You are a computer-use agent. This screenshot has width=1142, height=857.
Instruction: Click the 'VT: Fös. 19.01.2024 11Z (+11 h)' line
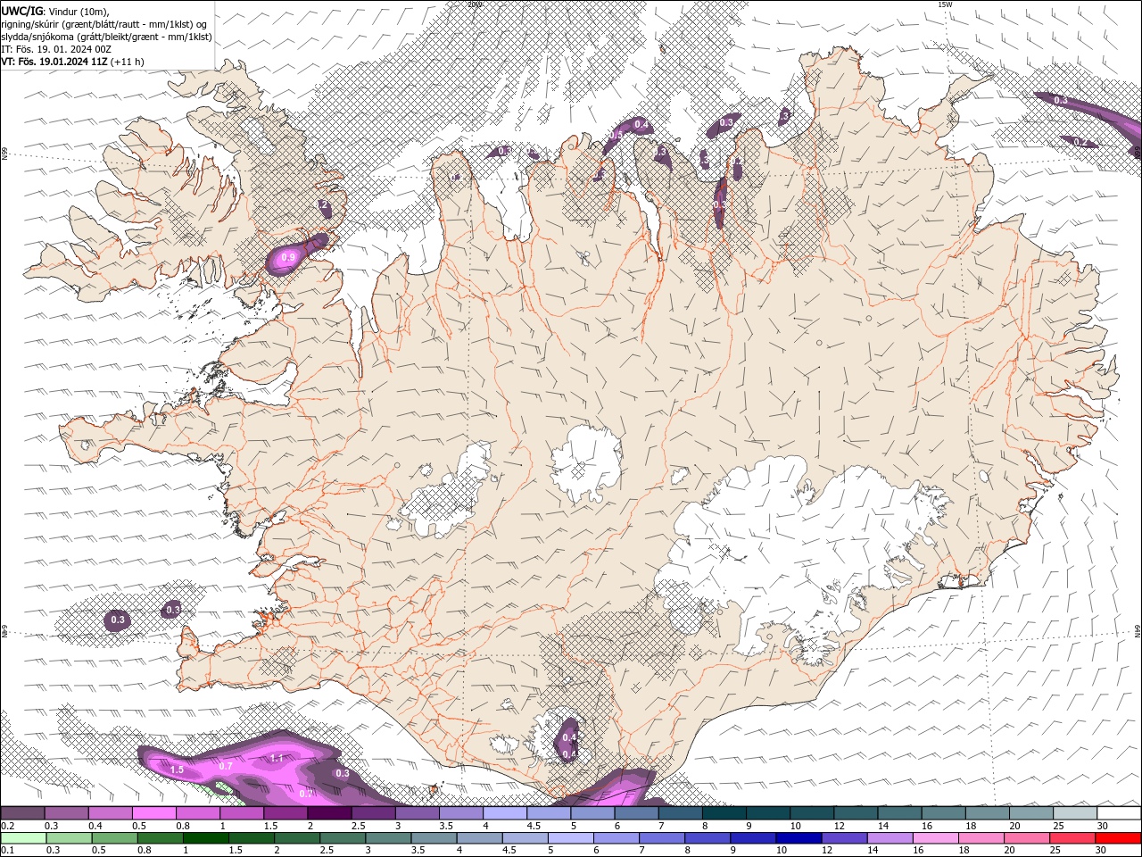73,62
